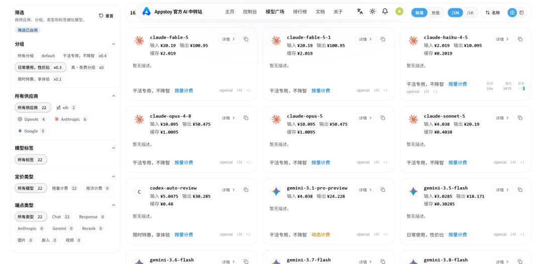
Task: Copy the claude-haiku-4-5 model name
Action: click(520, 40)
